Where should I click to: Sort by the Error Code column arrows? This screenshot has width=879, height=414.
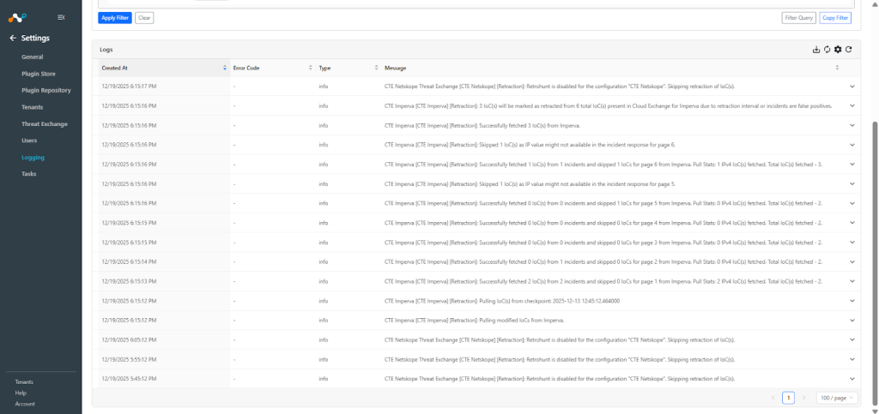(311, 68)
